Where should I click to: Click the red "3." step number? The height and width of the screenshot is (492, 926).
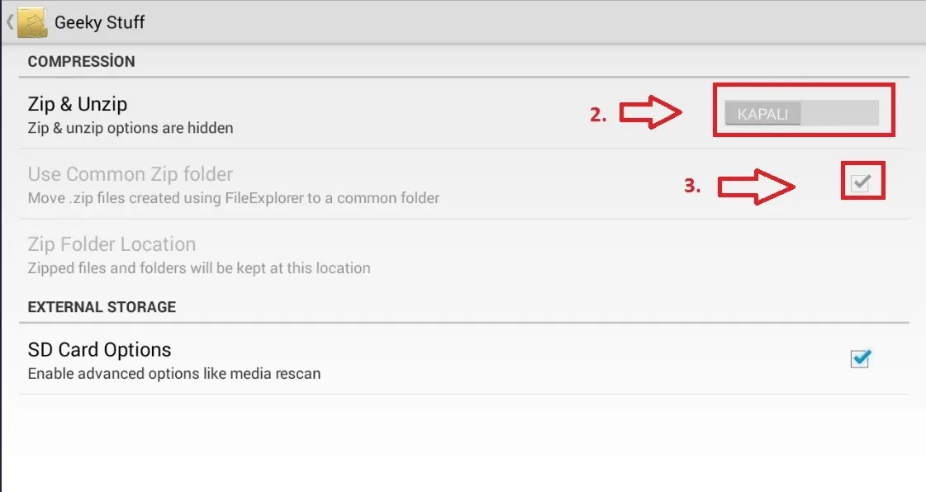coord(692,186)
